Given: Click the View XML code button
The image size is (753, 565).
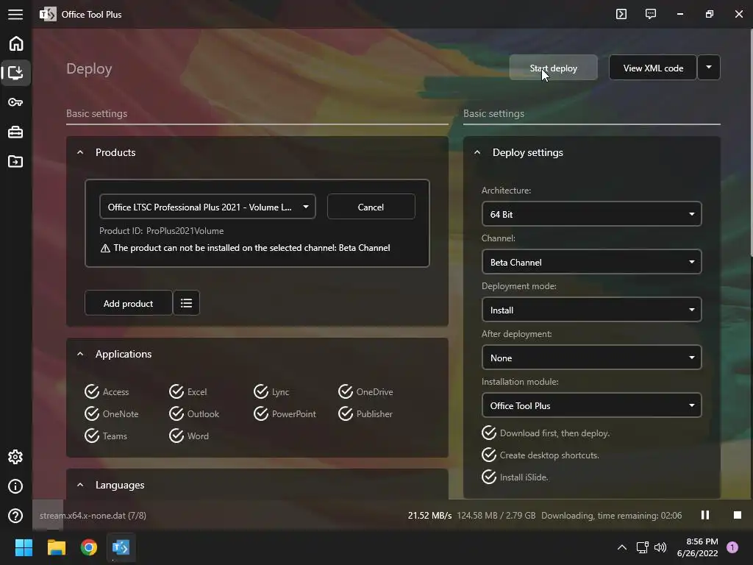Looking at the screenshot, I should [x=653, y=68].
